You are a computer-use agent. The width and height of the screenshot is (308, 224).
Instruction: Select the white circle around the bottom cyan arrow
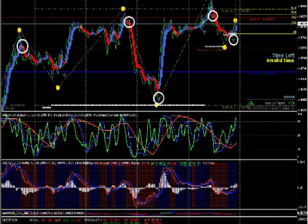tap(158, 97)
